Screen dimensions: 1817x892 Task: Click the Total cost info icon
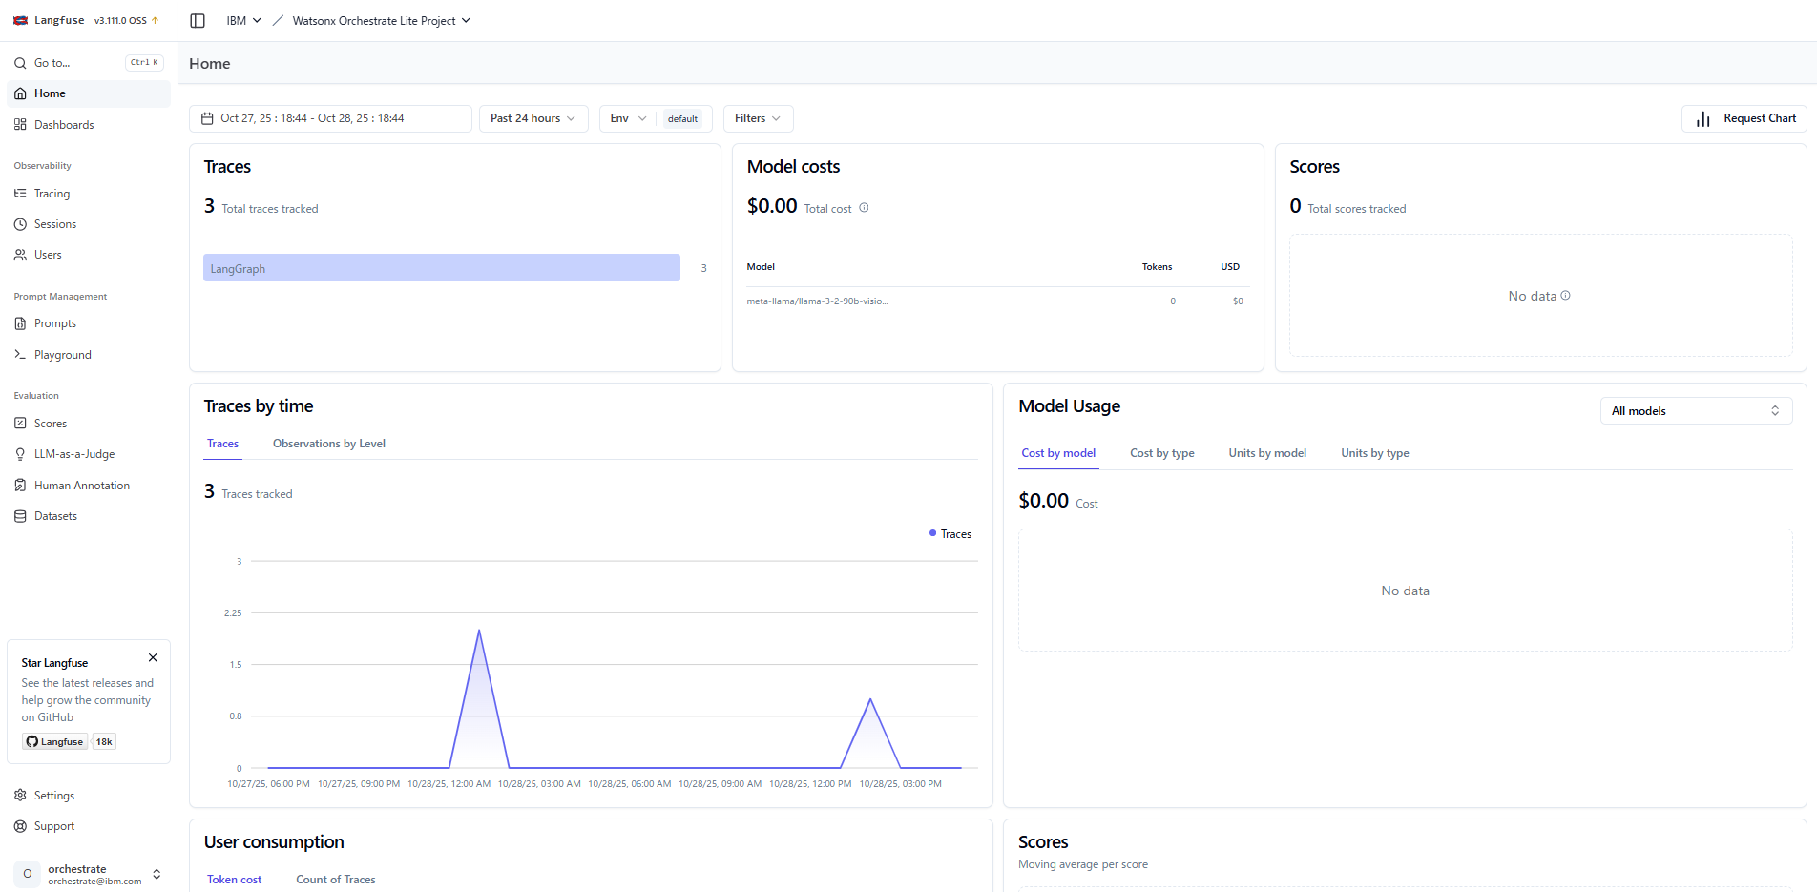(x=864, y=208)
